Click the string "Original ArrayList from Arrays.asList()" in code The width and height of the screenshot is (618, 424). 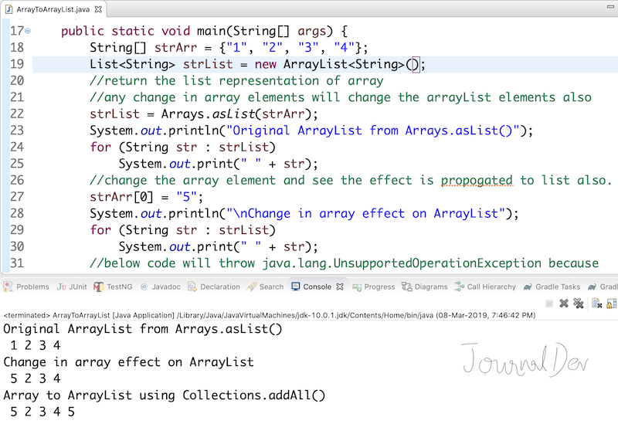click(373, 131)
